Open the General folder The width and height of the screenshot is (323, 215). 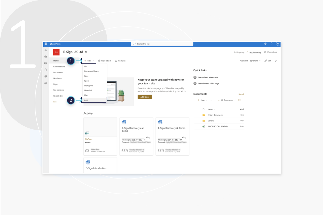point(211,121)
